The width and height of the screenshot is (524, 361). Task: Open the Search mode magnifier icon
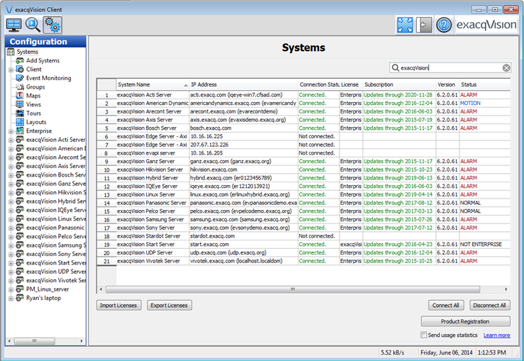[x=33, y=26]
